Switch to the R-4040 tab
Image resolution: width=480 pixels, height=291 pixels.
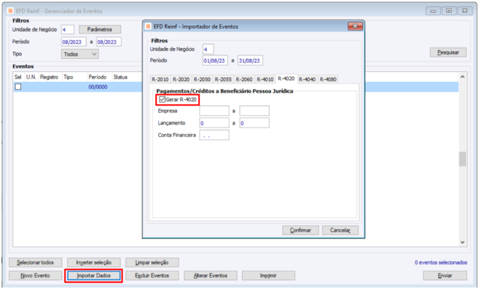pyautogui.click(x=307, y=79)
